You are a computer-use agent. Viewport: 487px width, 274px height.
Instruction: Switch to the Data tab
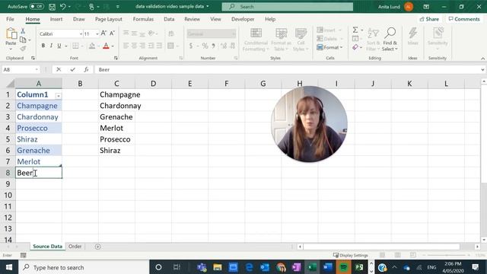click(x=169, y=19)
